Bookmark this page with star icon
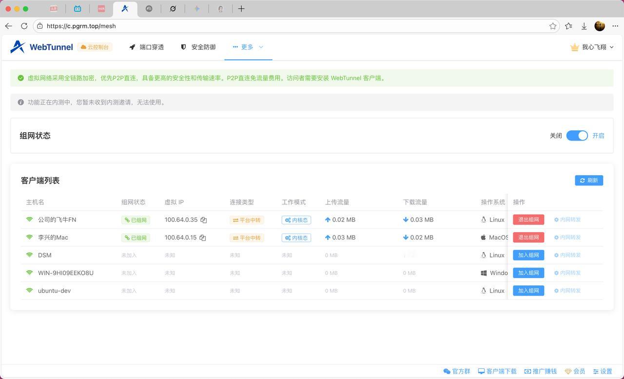 (553, 26)
